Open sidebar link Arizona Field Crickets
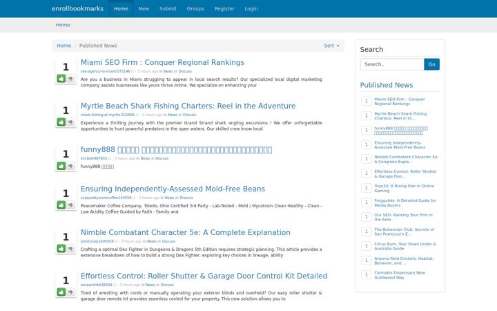This screenshot has height=311, width=497. click(x=404, y=261)
